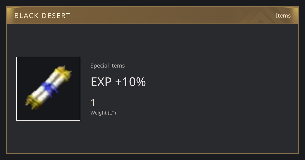Click the BLACK DESERT header title
This screenshot has height=160, width=305.
pos(42,16)
